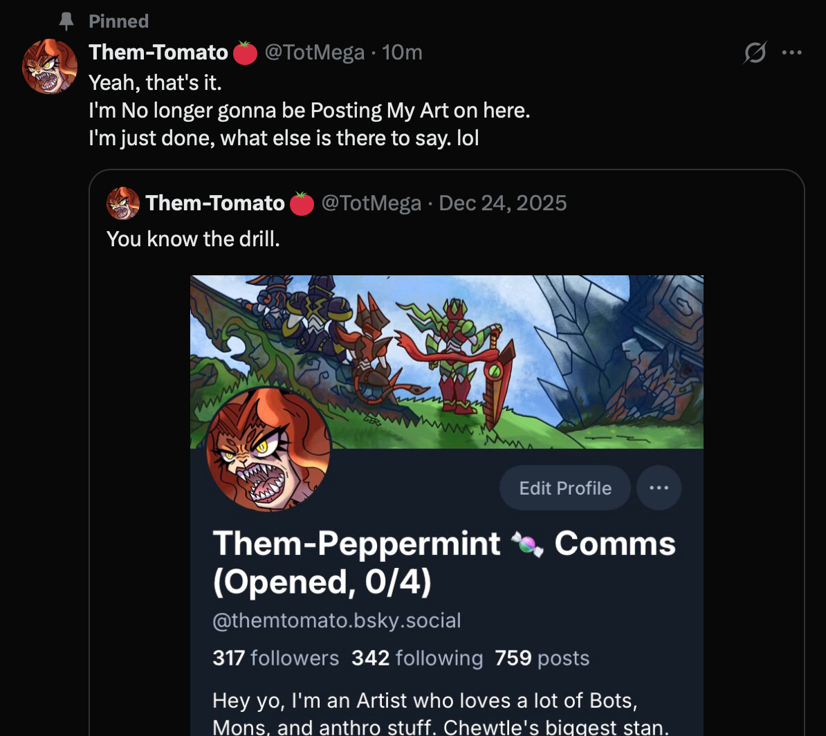Select the 342 following count
The image size is (826, 736).
pyautogui.click(x=416, y=658)
